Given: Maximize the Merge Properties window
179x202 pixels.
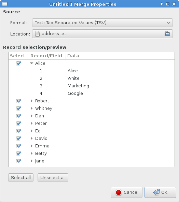Looking at the screenshot, I should [168, 4].
